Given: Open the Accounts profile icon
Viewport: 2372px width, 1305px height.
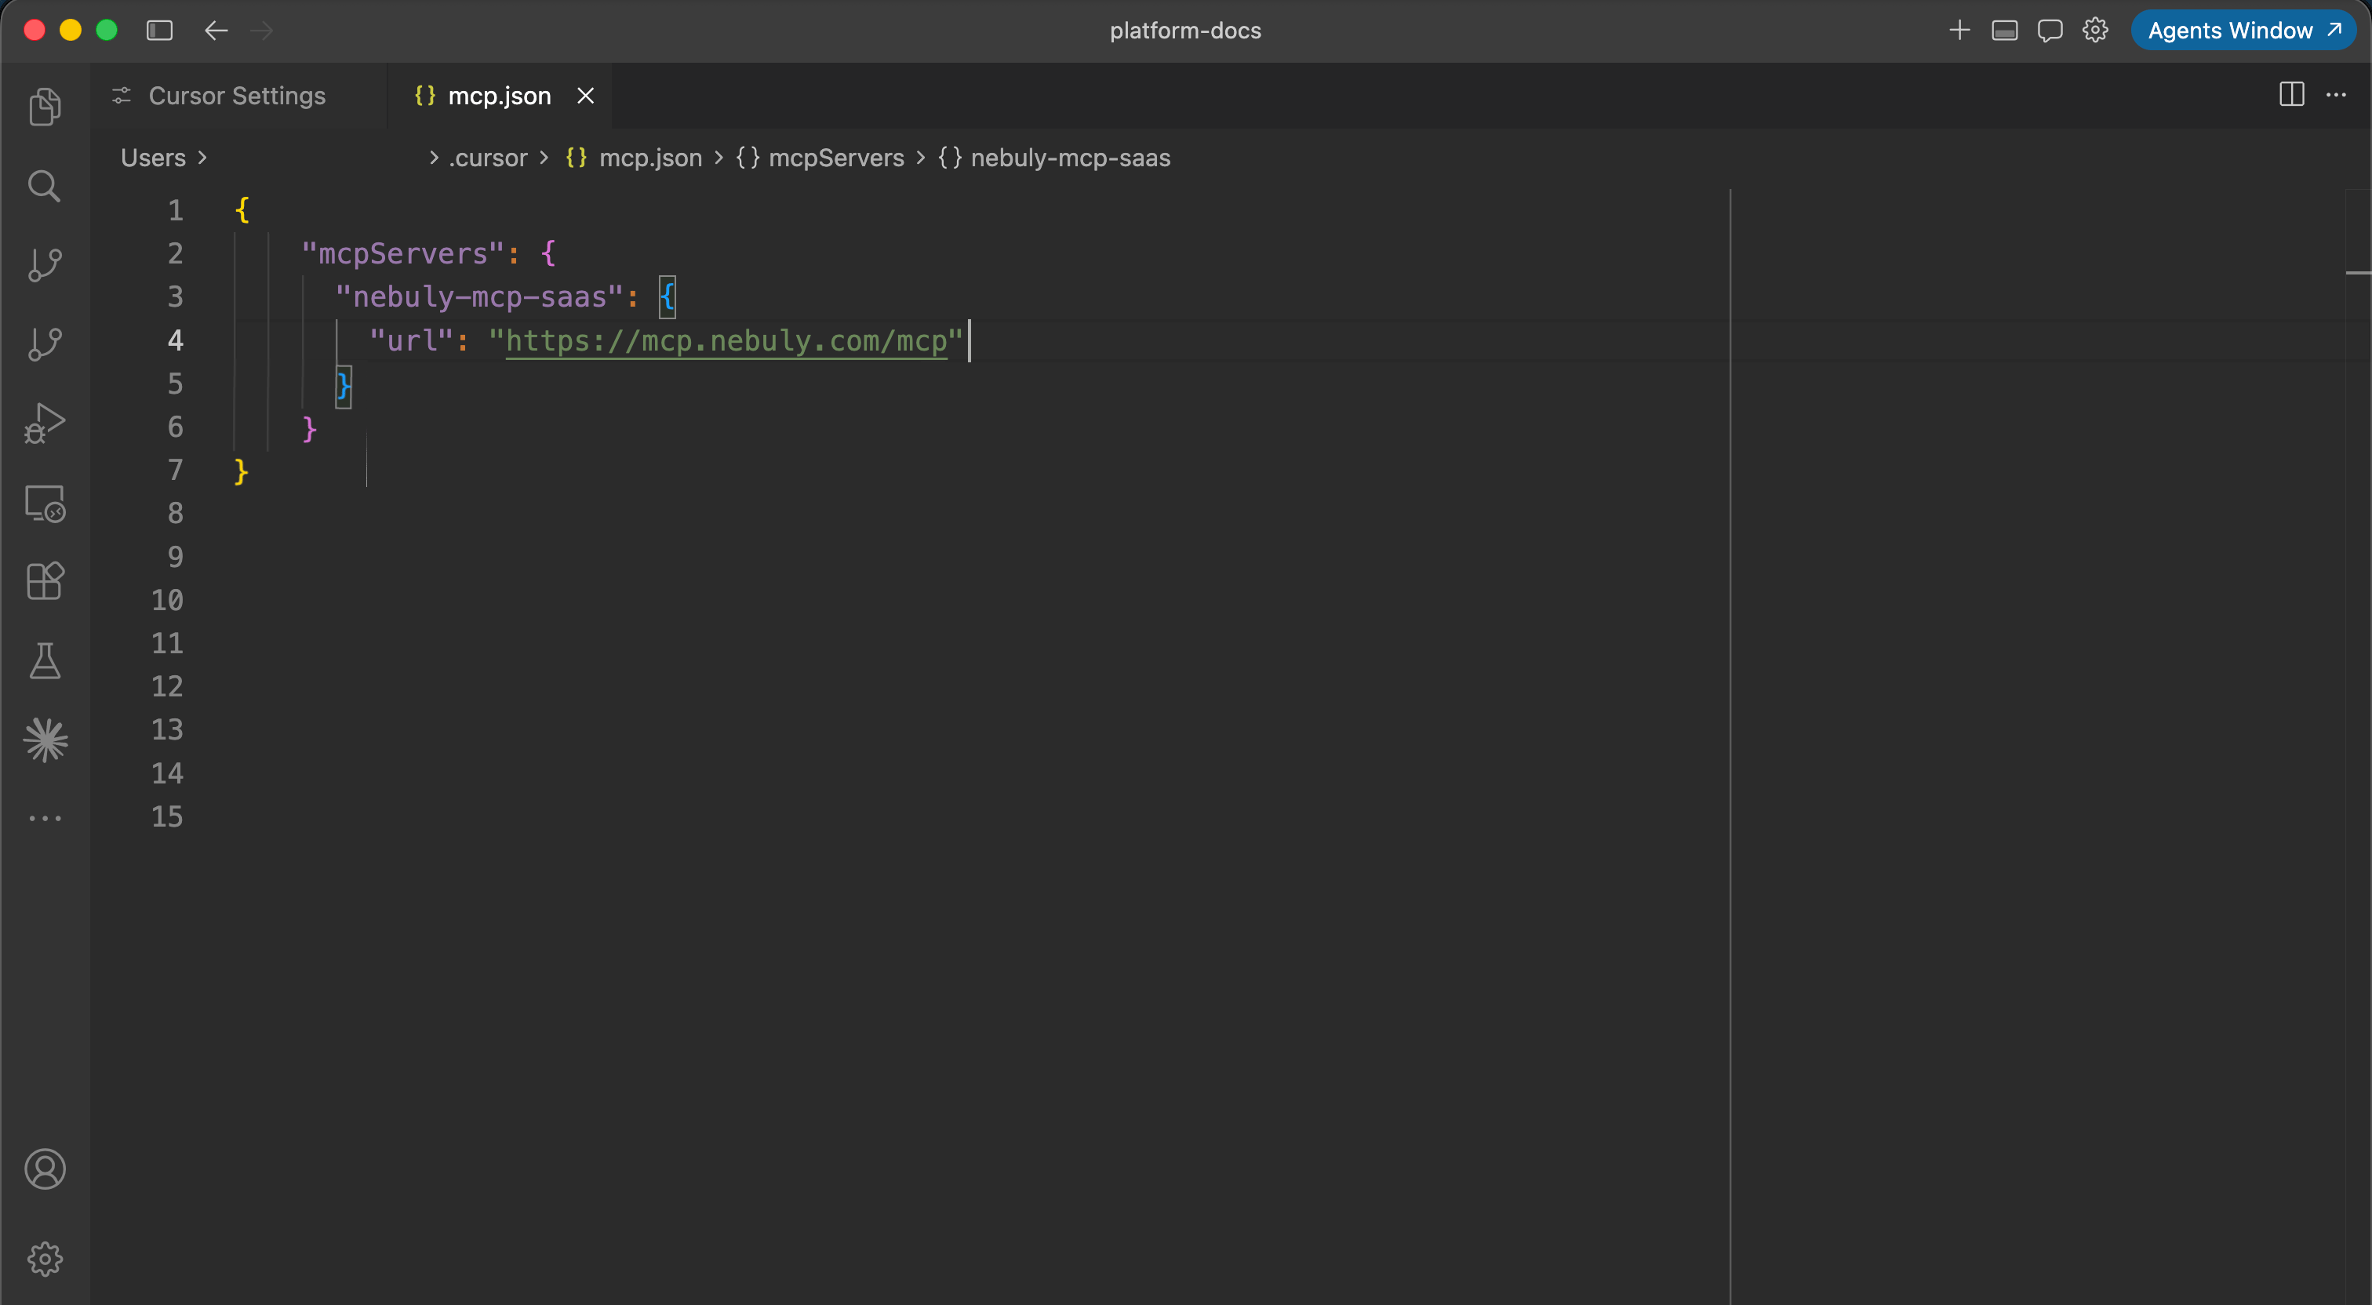Looking at the screenshot, I should (x=44, y=1169).
